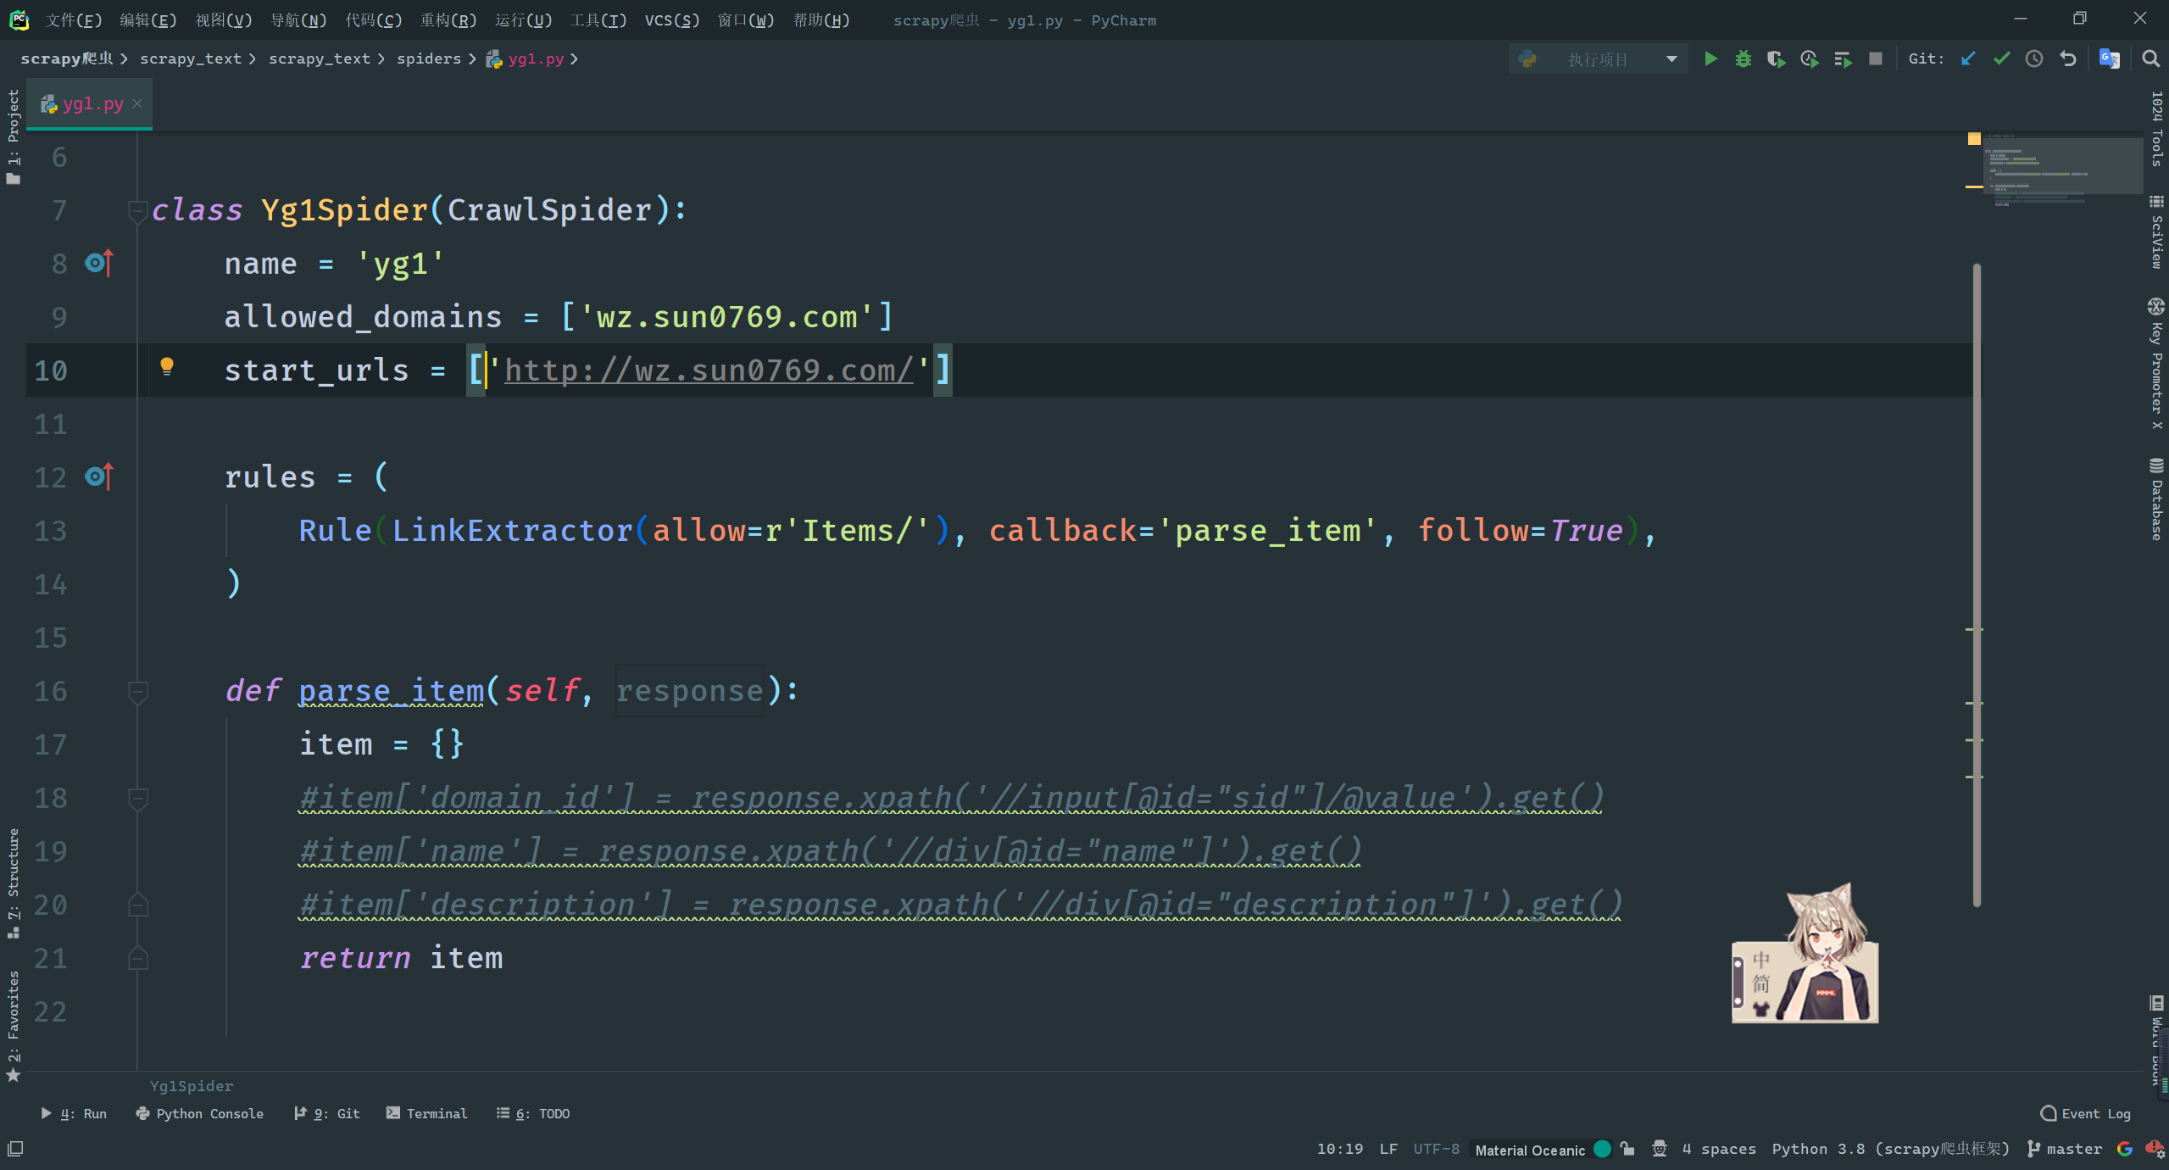Open the VCS menu

(671, 19)
